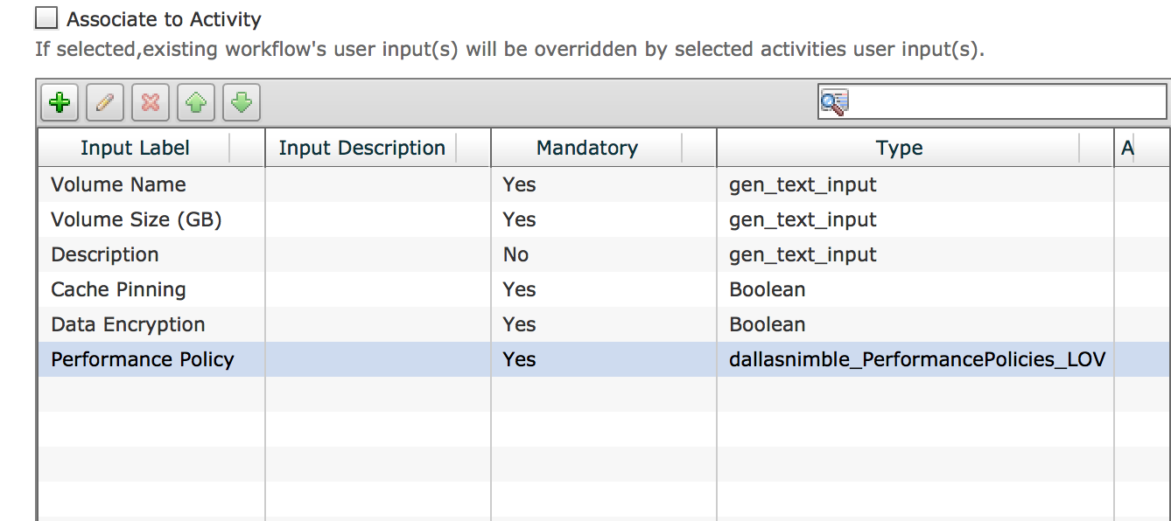Viewport: 1171px width, 521px height.
Task: Click dallasnimble_PerformancePolicies_LOV type cell
Action: [x=916, y=359]
